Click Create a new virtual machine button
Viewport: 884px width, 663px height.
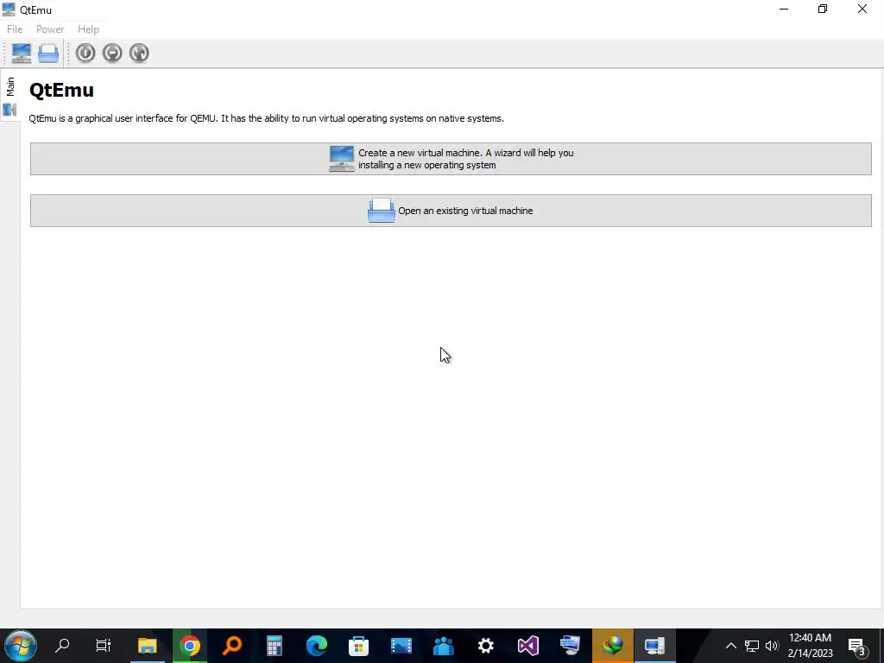tap(451, 159)
